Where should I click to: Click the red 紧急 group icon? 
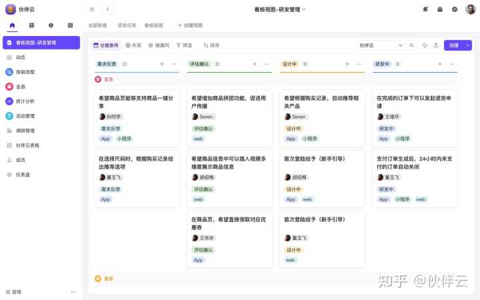tap(98, 79)
